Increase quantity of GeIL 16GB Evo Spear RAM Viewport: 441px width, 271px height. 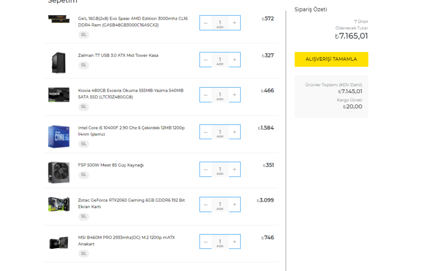click(234, 23)
